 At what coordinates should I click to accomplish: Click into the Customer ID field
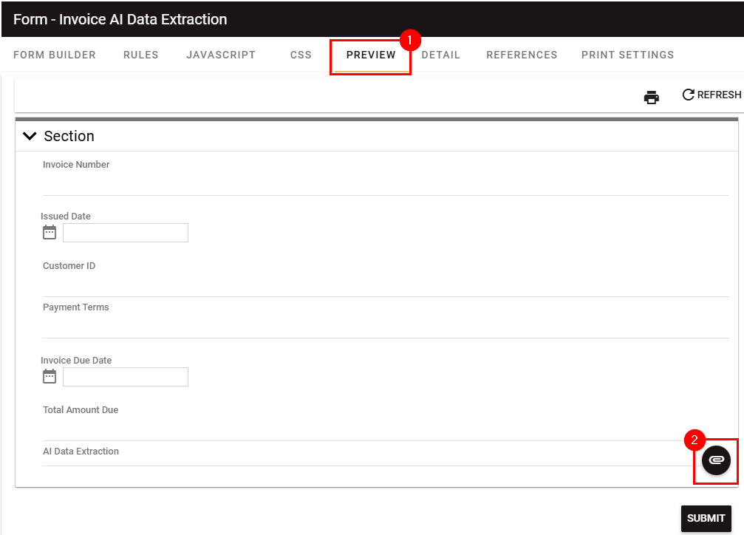[x=384, y=285]
